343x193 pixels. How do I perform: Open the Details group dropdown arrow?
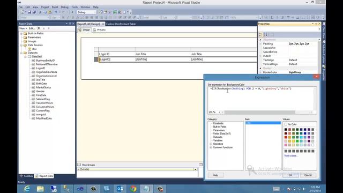195,169
